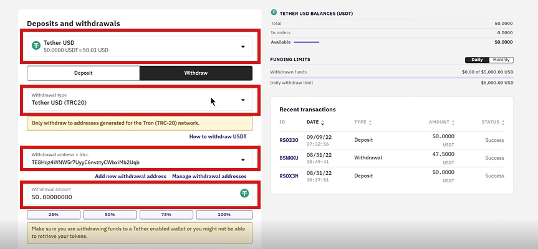Viewport: 538px width, 249px height.
Task: Switch funding limits to Monthly
Action: (501, 60)
